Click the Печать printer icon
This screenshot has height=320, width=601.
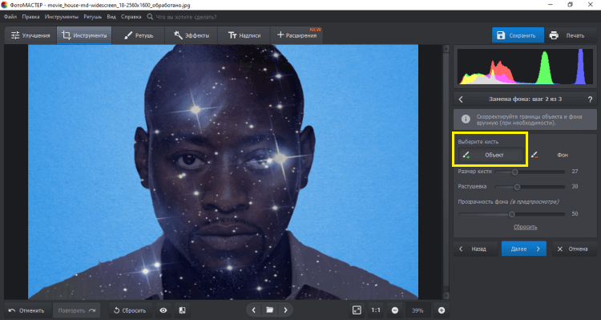(554, 35)
